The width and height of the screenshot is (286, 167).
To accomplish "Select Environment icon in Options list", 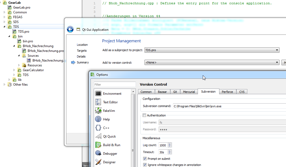I will point(98,93).
